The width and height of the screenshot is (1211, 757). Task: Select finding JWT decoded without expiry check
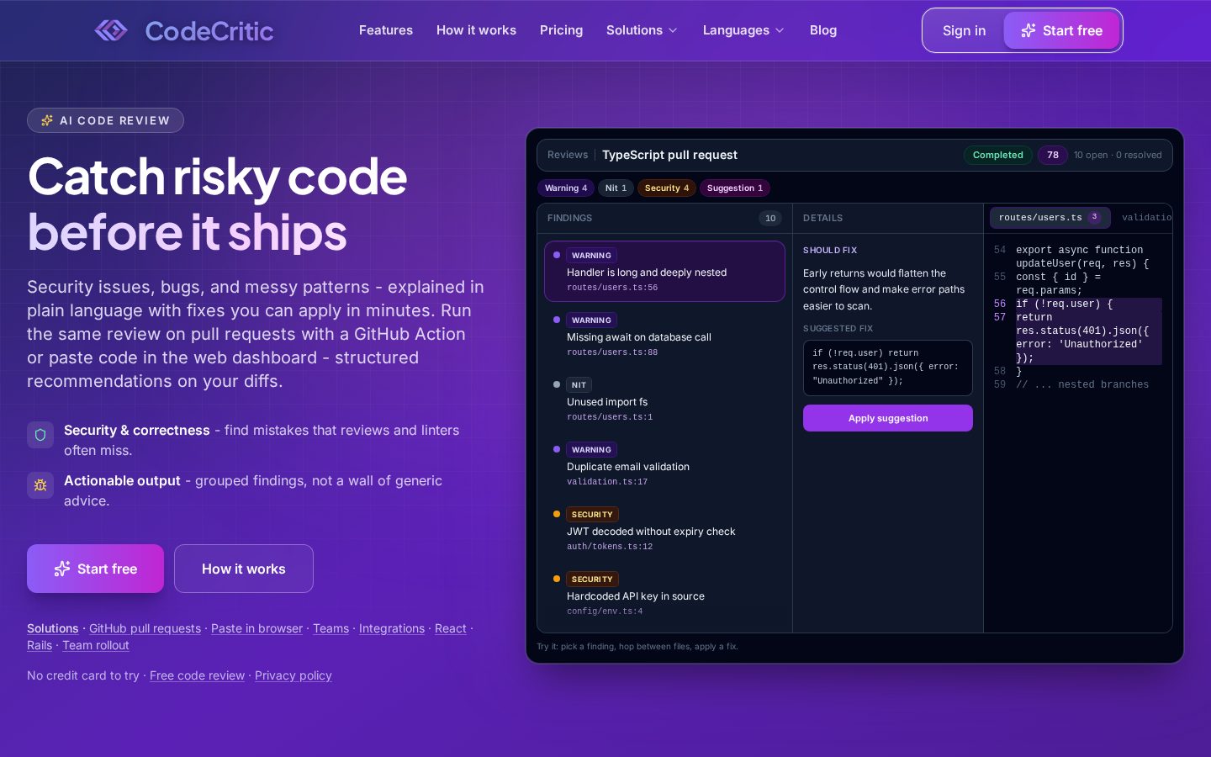664,530
